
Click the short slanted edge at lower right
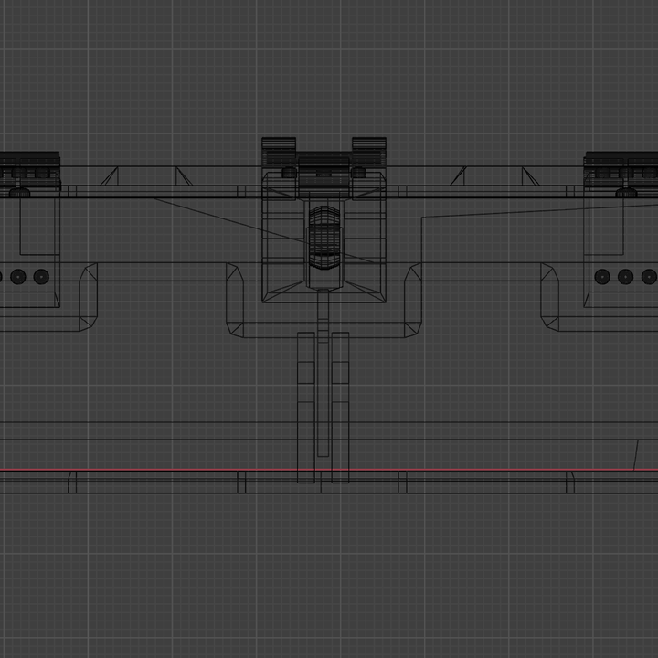pyautogui.click(x=637, y=454)
